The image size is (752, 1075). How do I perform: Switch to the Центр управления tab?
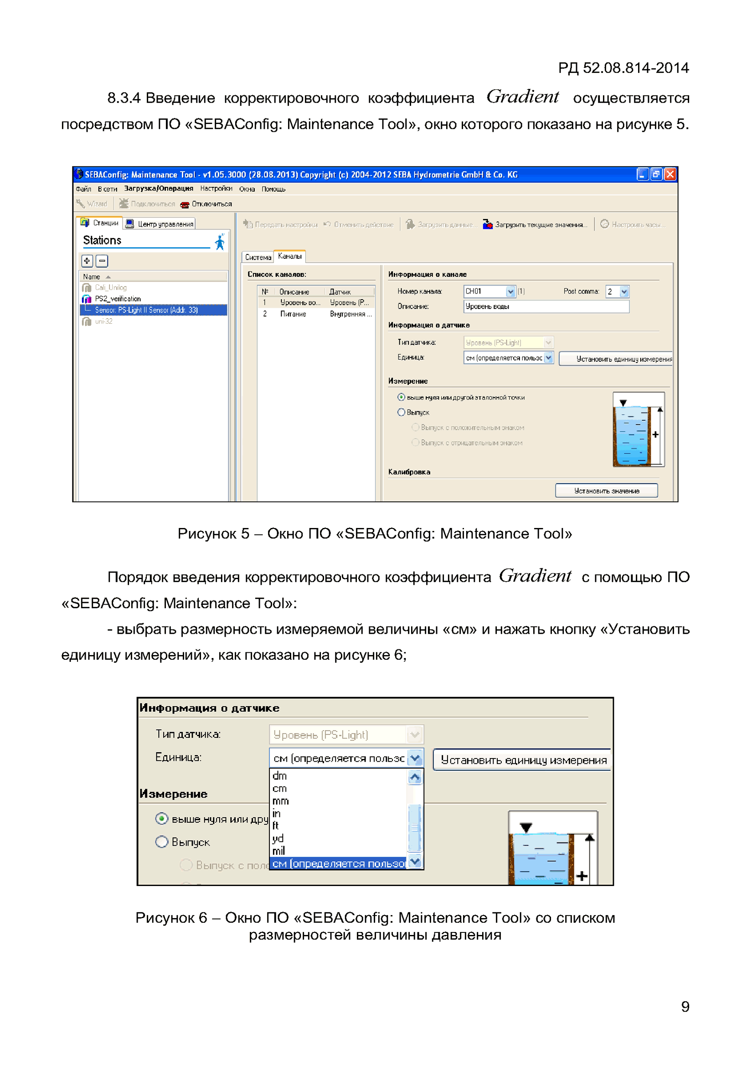(159, 224)
